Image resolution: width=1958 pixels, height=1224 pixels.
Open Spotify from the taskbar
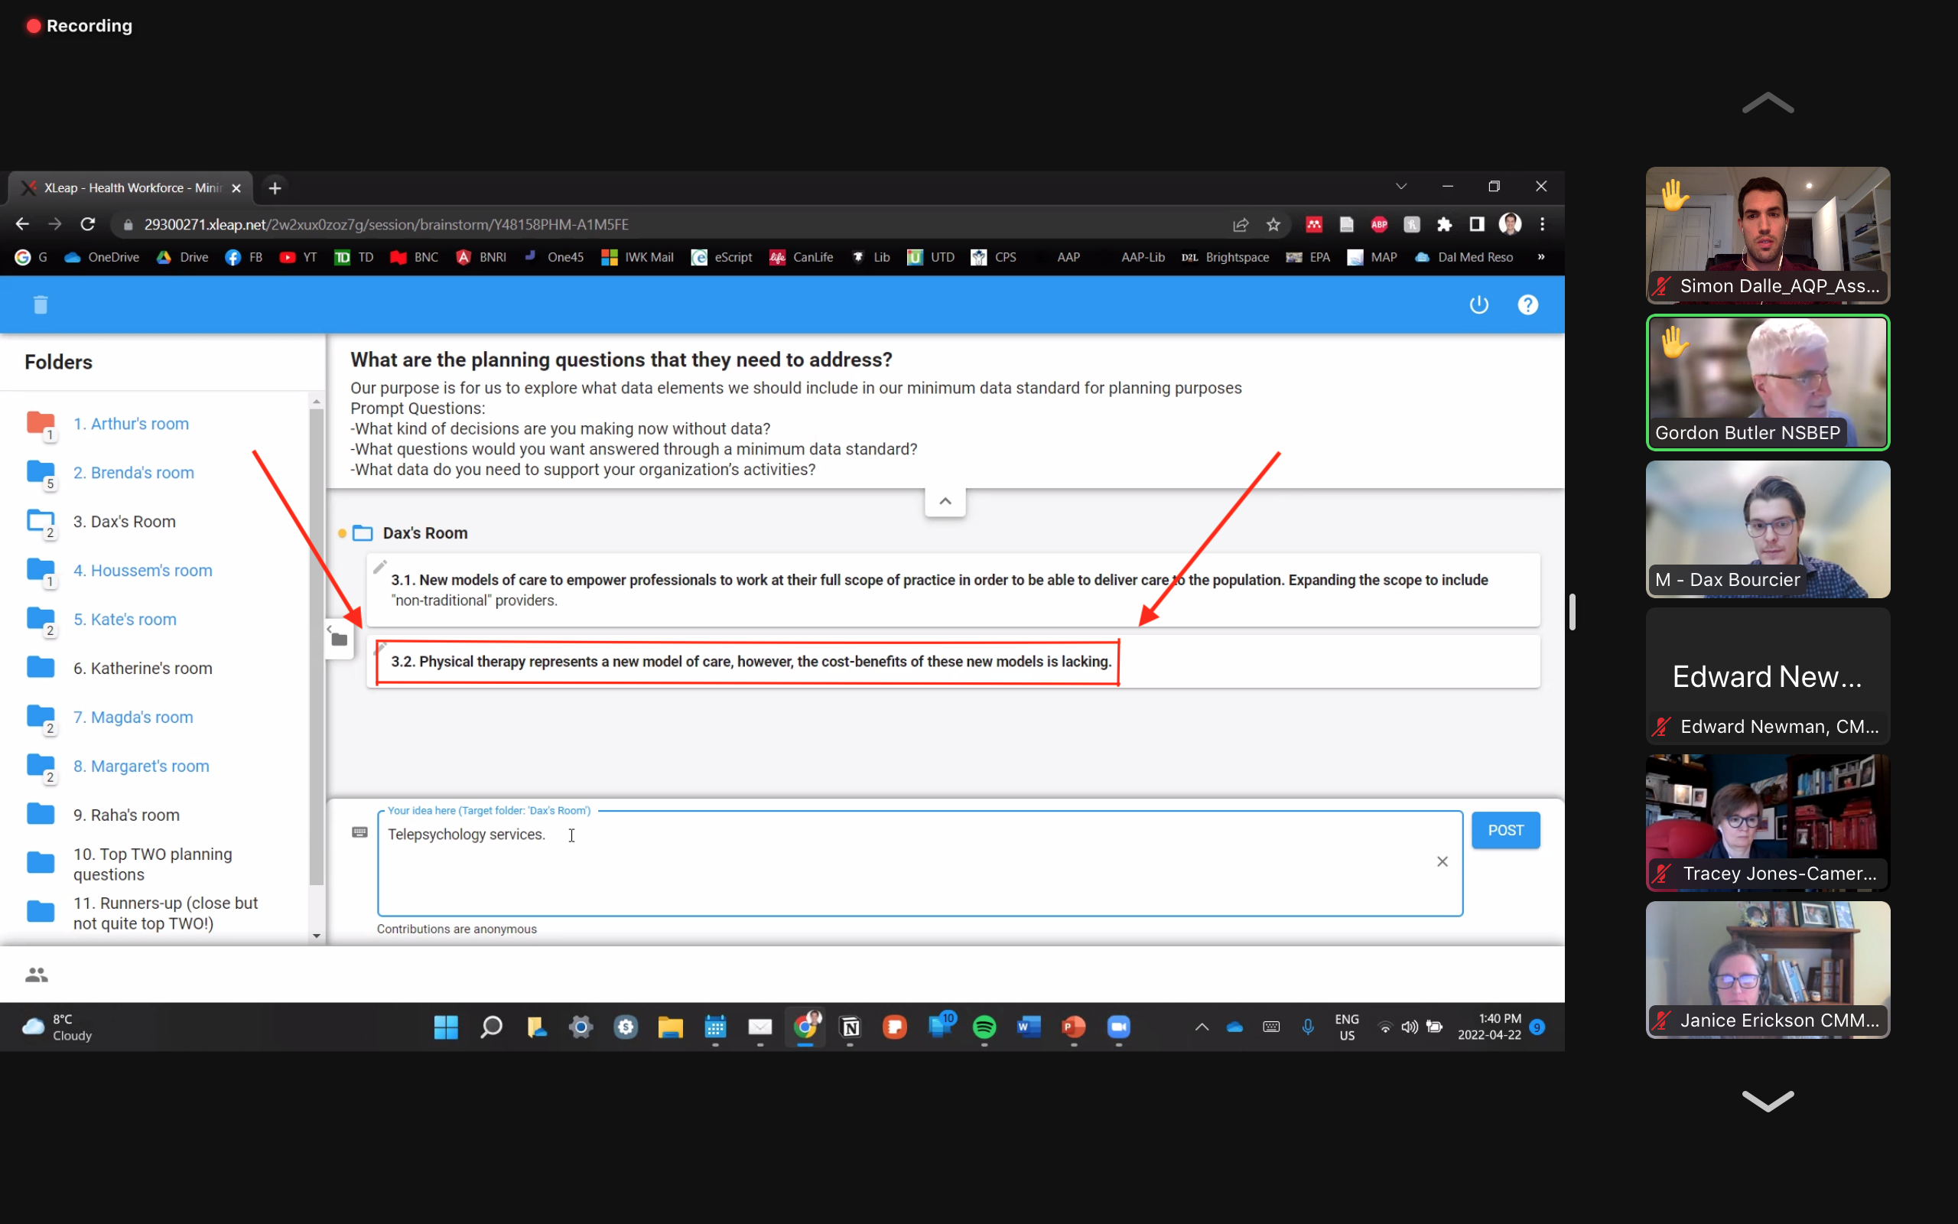(984, 1027)
